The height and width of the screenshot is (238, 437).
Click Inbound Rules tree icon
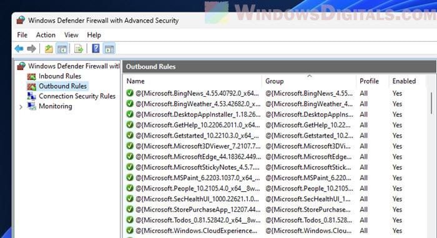pyautogui.click(x=31, y=76)
